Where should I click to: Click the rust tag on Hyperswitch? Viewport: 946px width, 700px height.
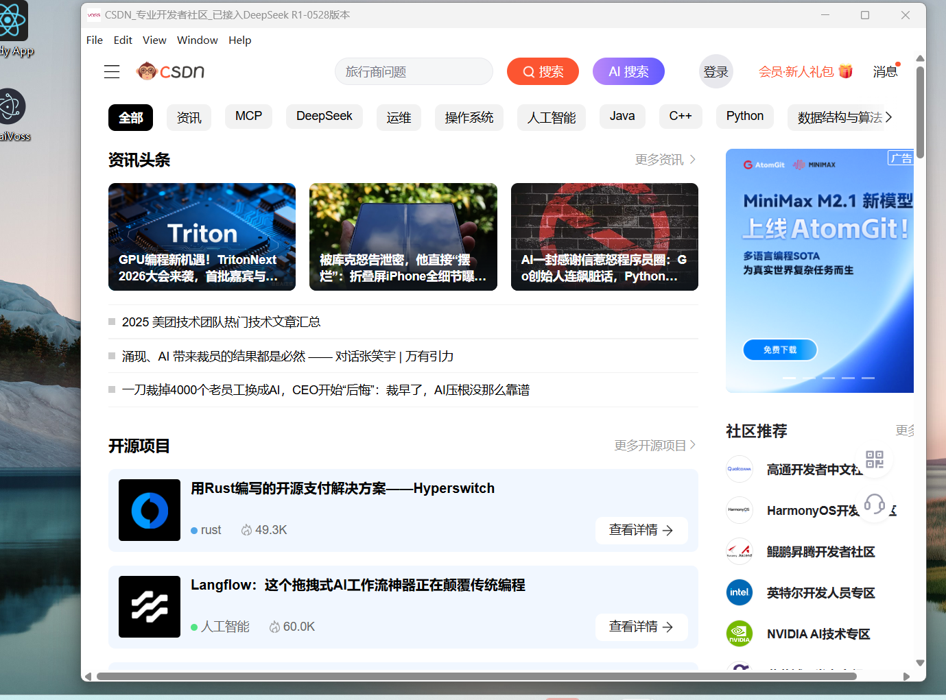[206, 530]
